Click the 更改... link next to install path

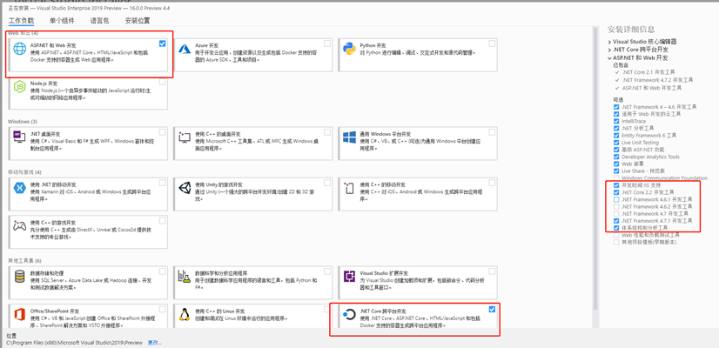155,343
